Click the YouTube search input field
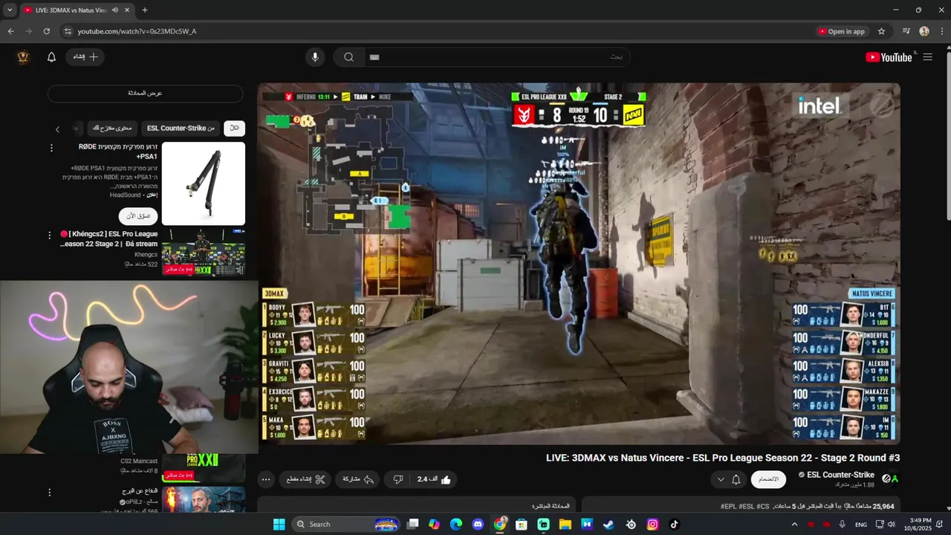 [x=496, y=57]
